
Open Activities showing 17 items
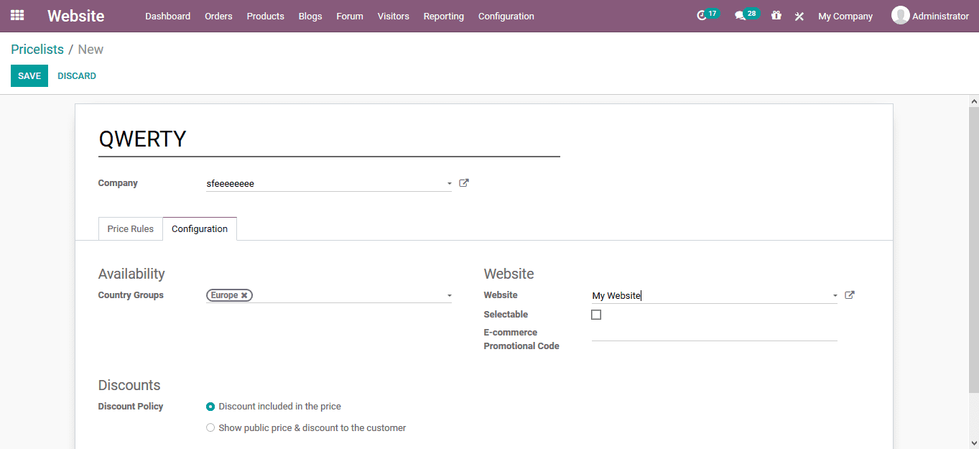[x=707, y=15]
